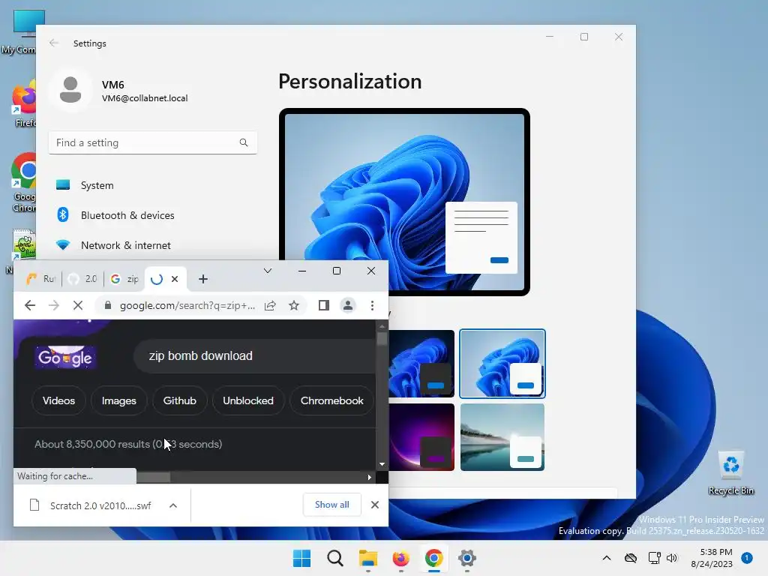Click the horizontal scrollbar right arrow
Screen dimensions: 768x576
369,477
